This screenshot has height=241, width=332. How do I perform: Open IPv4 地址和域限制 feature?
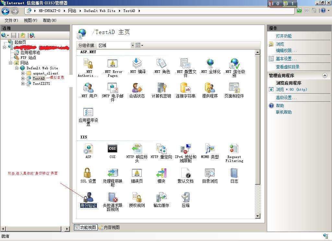pos(185,153)
